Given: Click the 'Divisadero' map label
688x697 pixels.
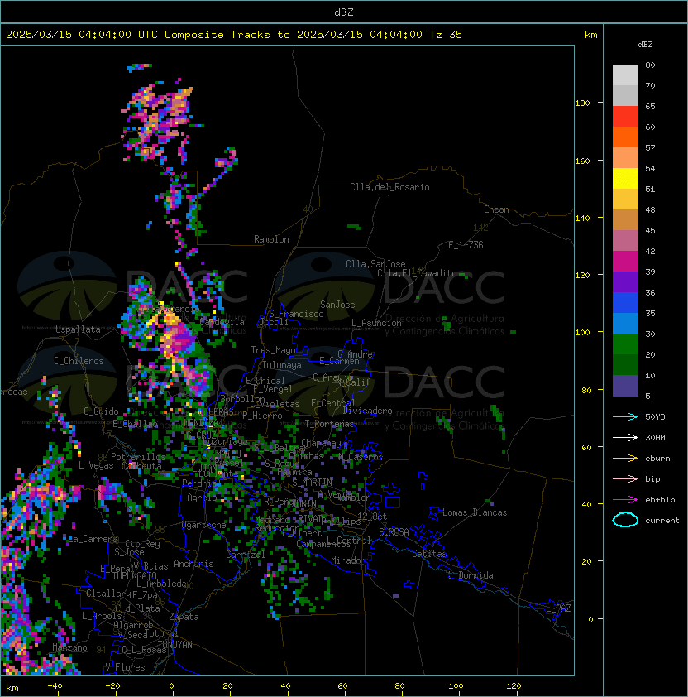Looking at the screenshot, I should point(367,411).
